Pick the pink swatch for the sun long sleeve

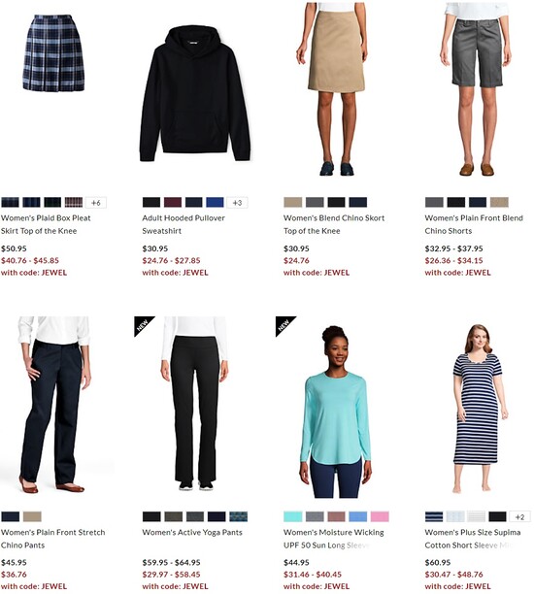point(380,516)
